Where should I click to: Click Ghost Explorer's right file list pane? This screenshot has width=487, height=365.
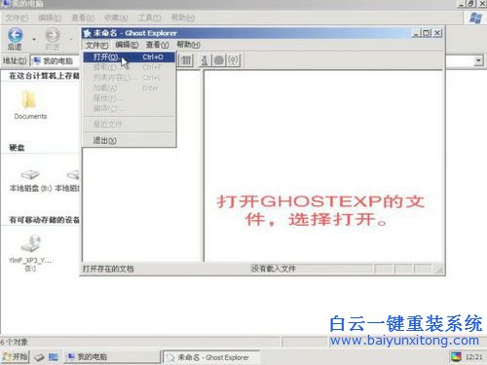coord(323,165)
